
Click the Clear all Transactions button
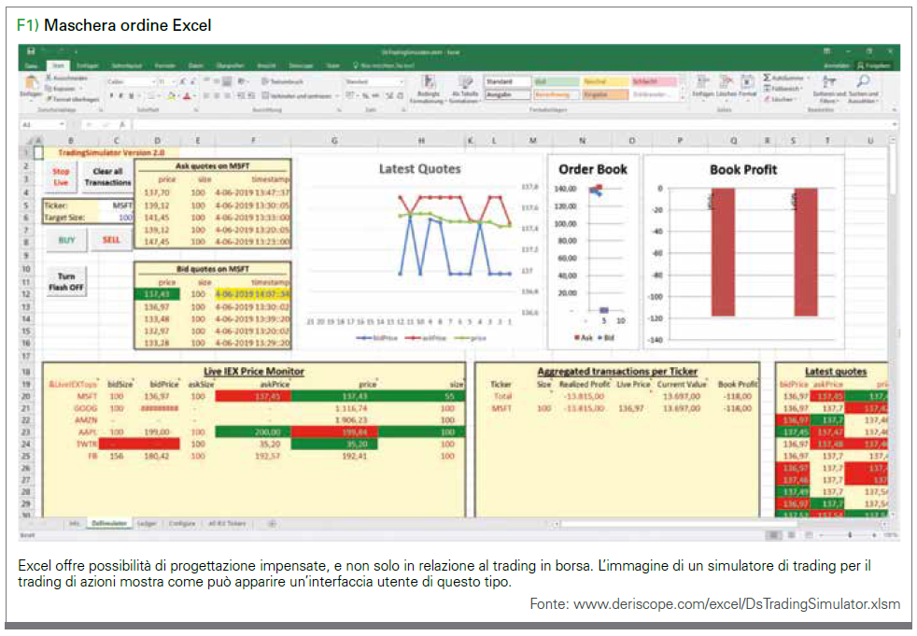tap(107, 177)
